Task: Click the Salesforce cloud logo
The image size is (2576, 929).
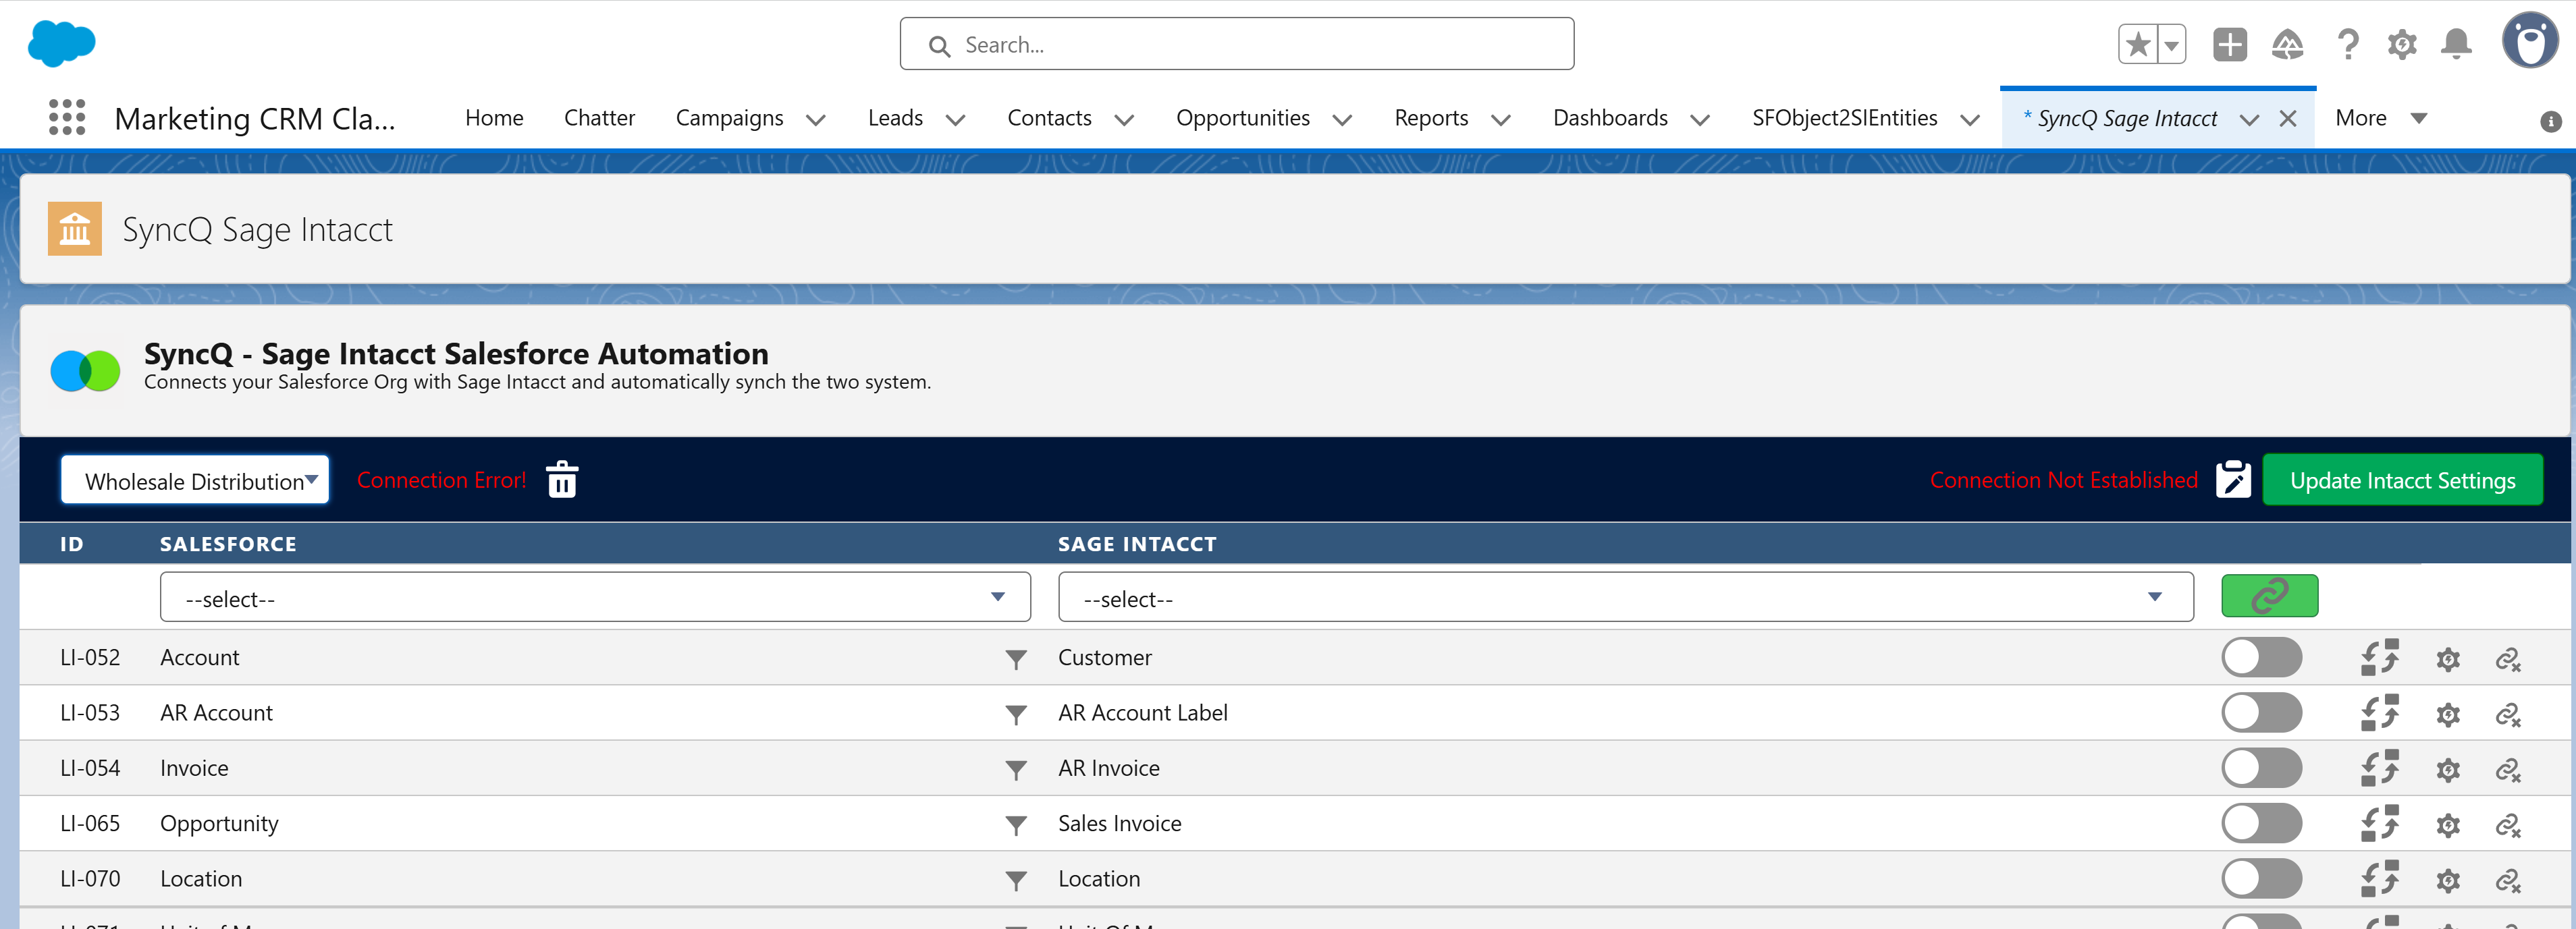Action: coord(62,44)
